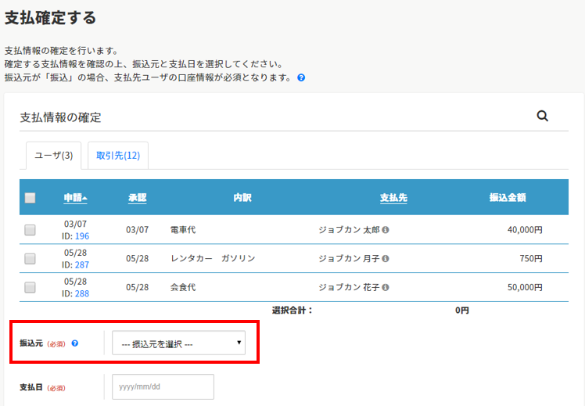The height and width of the screenshot is (406, 585).
Task: Click the 支払日 date input field
Action: click(x=163, y=386)
